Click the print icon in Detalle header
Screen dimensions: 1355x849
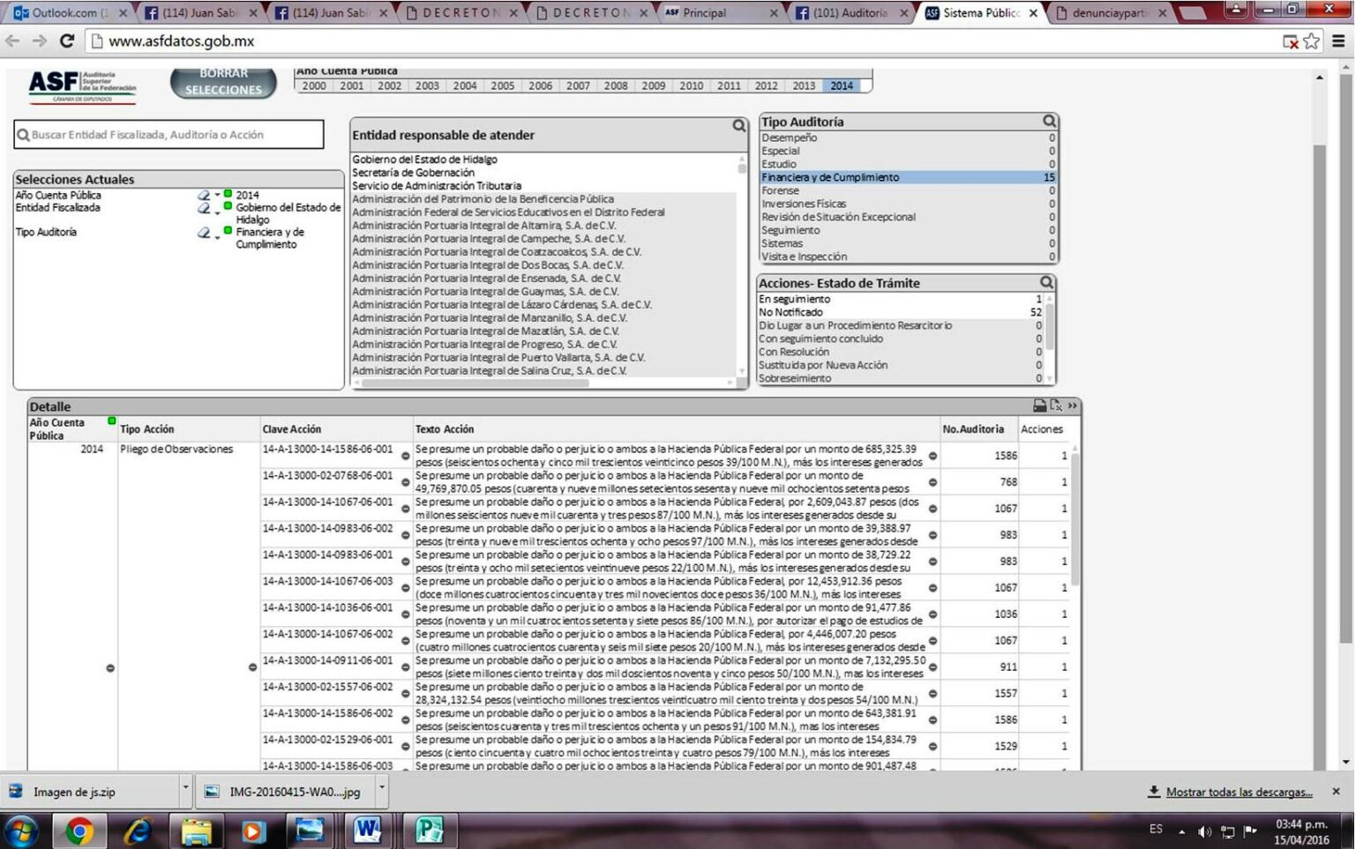click(x=1040, y=406)
